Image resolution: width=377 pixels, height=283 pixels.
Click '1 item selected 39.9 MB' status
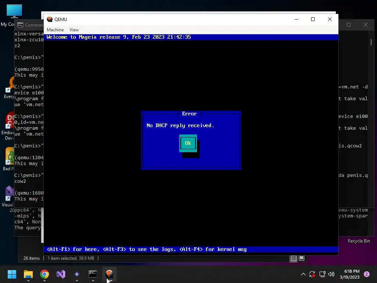click(71, 258)
